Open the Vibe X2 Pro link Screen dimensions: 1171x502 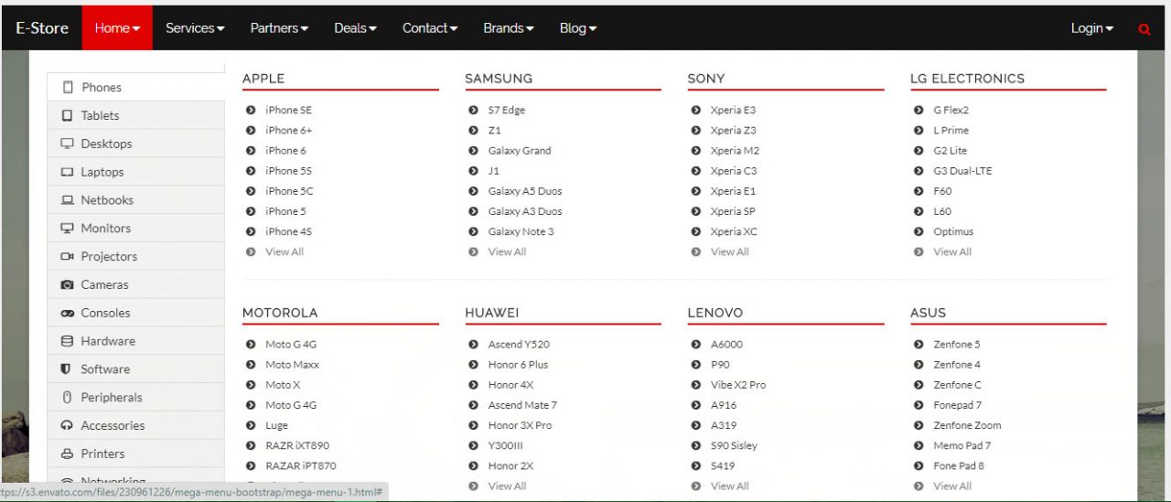(738, 385)
